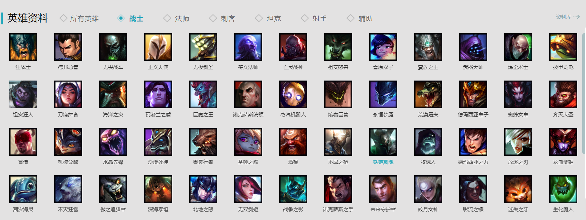
Task: Filter heroes by 辅助
Action: point(360,18)
